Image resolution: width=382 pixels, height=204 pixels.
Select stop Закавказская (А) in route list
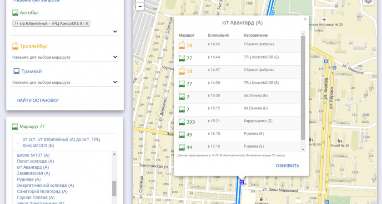pos(33,173)
